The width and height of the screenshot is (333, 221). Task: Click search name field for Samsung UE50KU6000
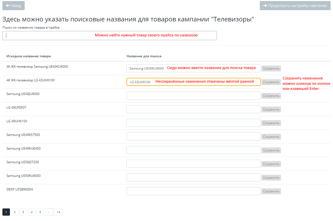click(193, 177)
